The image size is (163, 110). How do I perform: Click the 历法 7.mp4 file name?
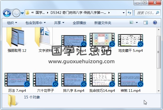click(x=17, y=91)
